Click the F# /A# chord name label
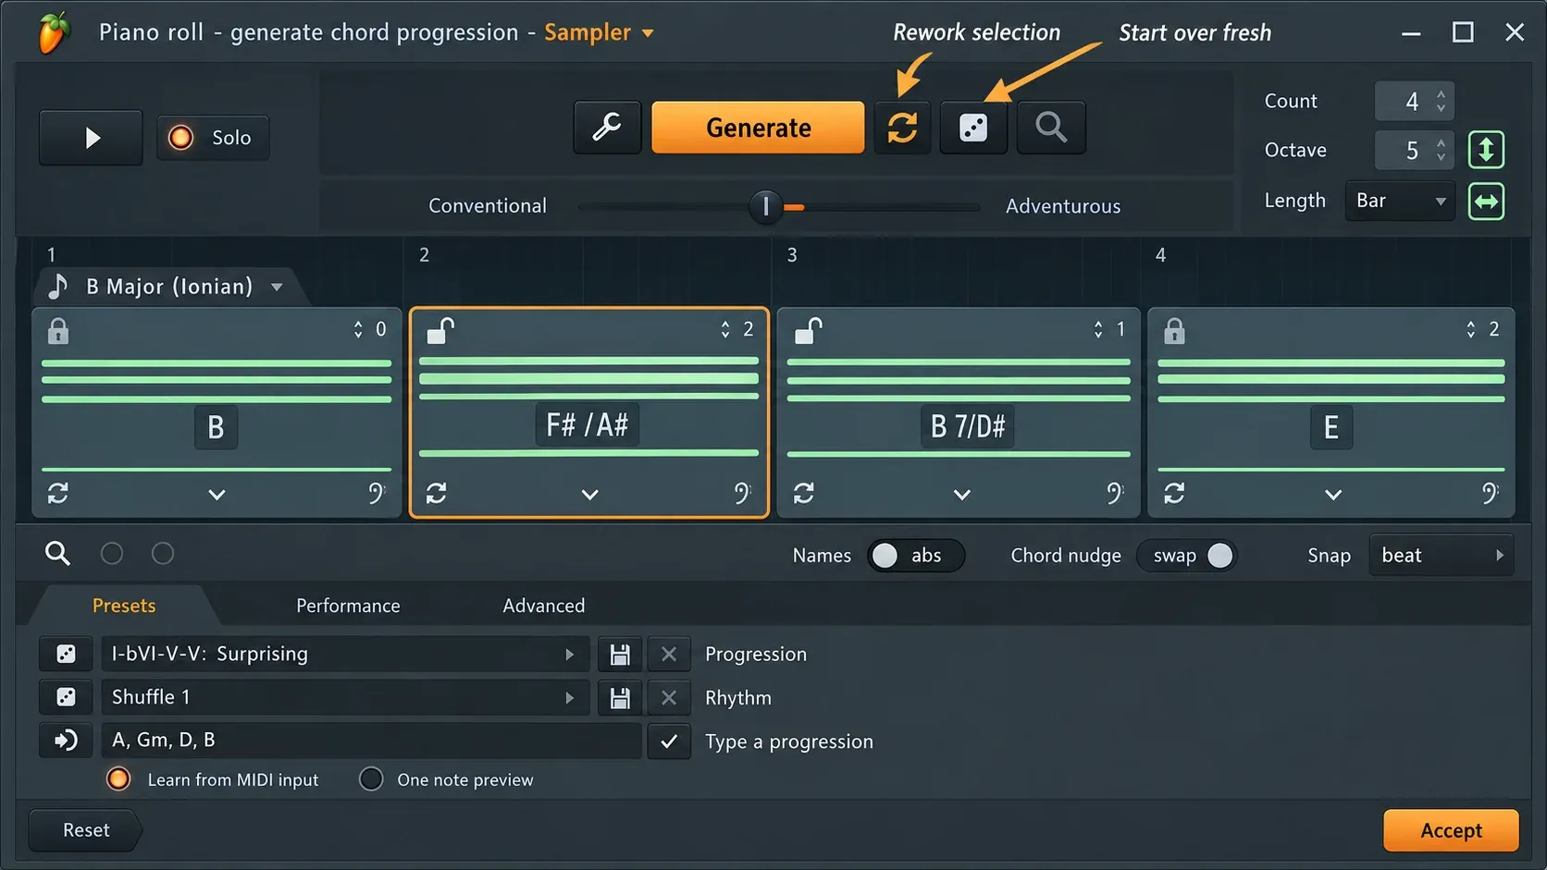 pyautogui.click(x=588, y=425)
